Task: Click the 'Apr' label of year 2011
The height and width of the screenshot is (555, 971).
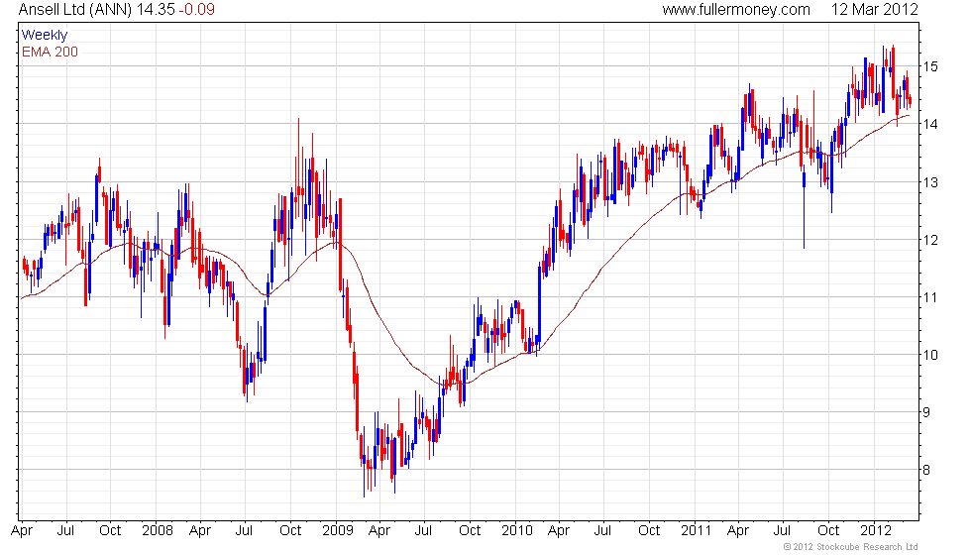Action: [737, 531]
